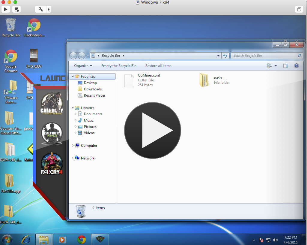The width and height of the screenshot is (307, 245).
Task: Open the change view options dropdown arrow
Action: pyautogui.click(x=276, y=66)
